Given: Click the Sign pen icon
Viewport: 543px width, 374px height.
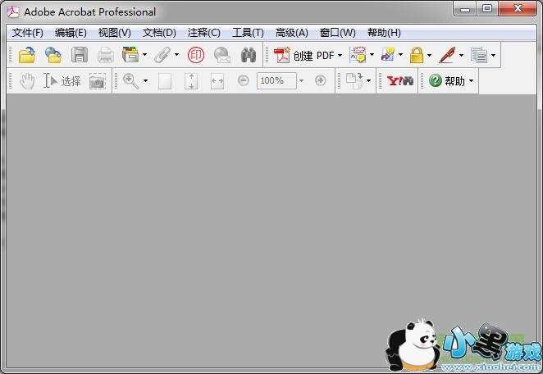Looking at the screenshot, I should click(x=447, y=55).
